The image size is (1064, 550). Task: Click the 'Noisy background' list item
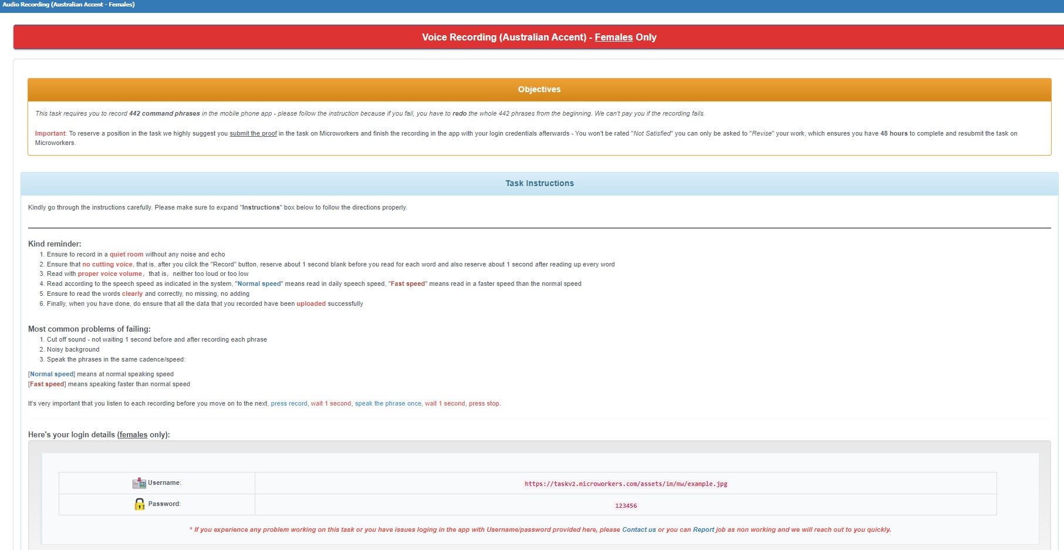coord(73,349)
